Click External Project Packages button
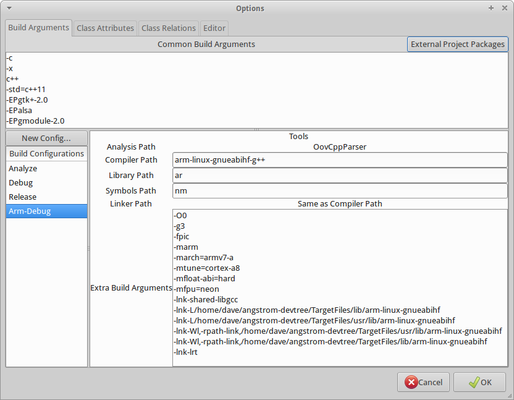The height and width of the screenshot is (400, 514). point(457,44)
